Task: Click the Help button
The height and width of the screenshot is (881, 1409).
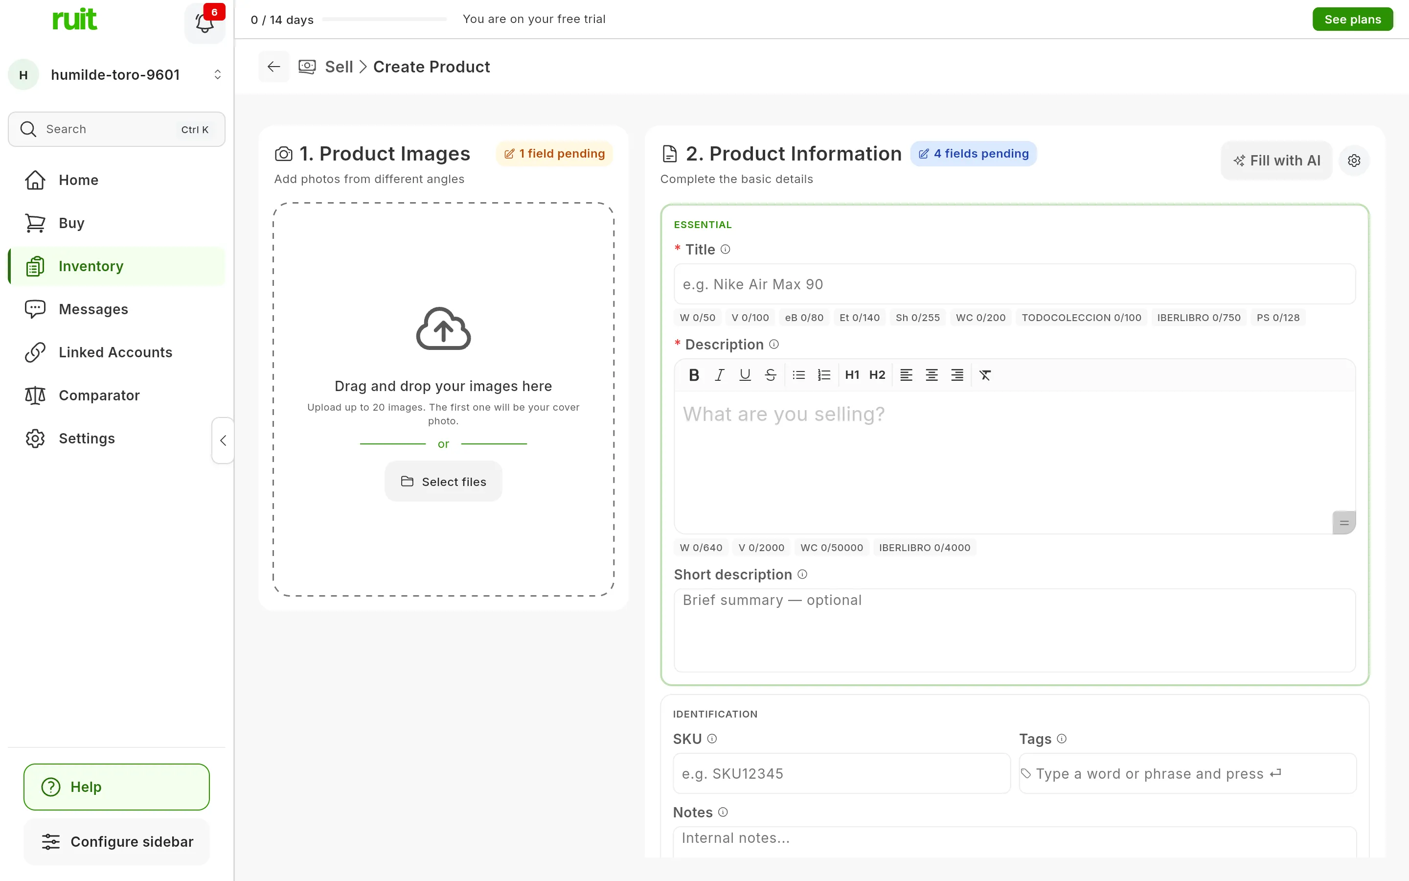Action: [116, 787]
